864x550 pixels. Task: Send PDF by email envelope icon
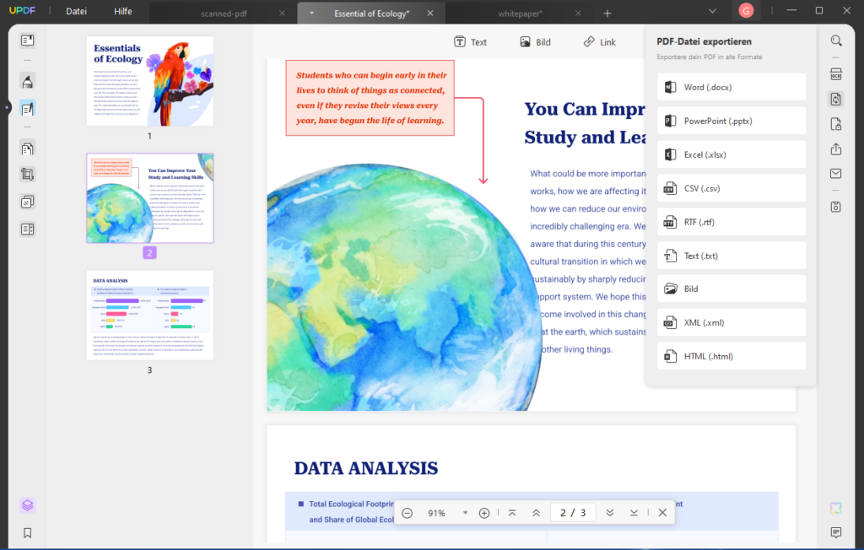point(836,174)
